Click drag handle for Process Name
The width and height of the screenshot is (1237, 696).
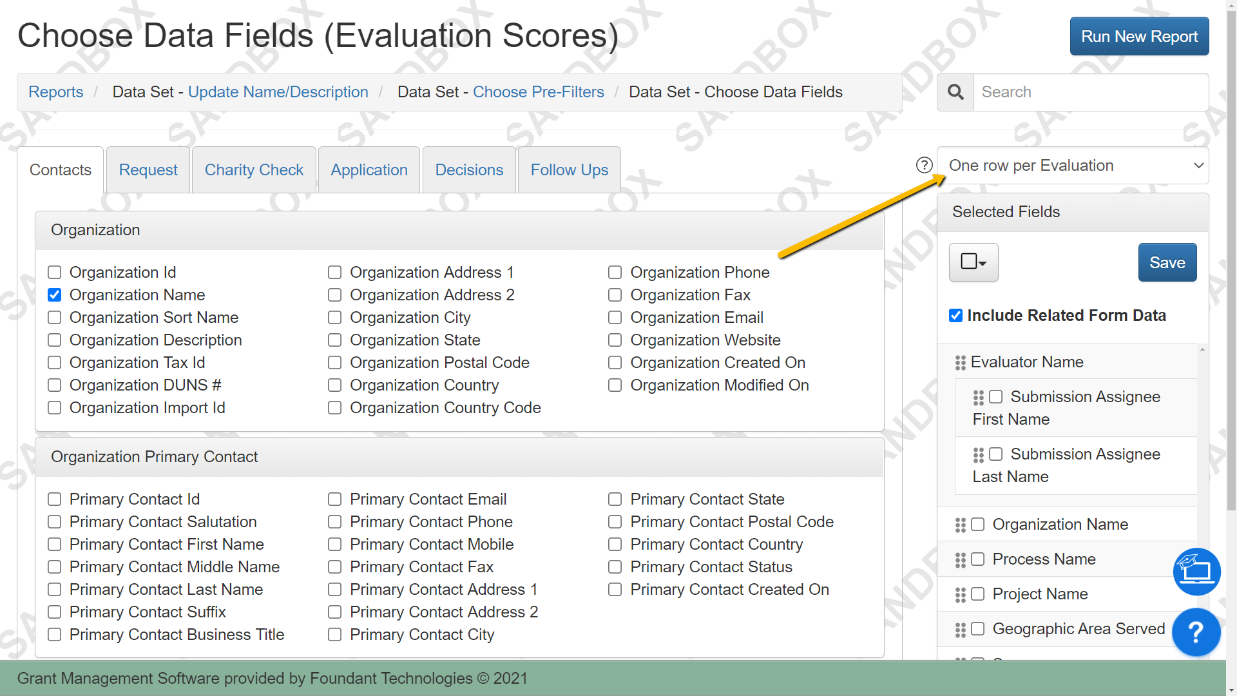coord(961,560)
